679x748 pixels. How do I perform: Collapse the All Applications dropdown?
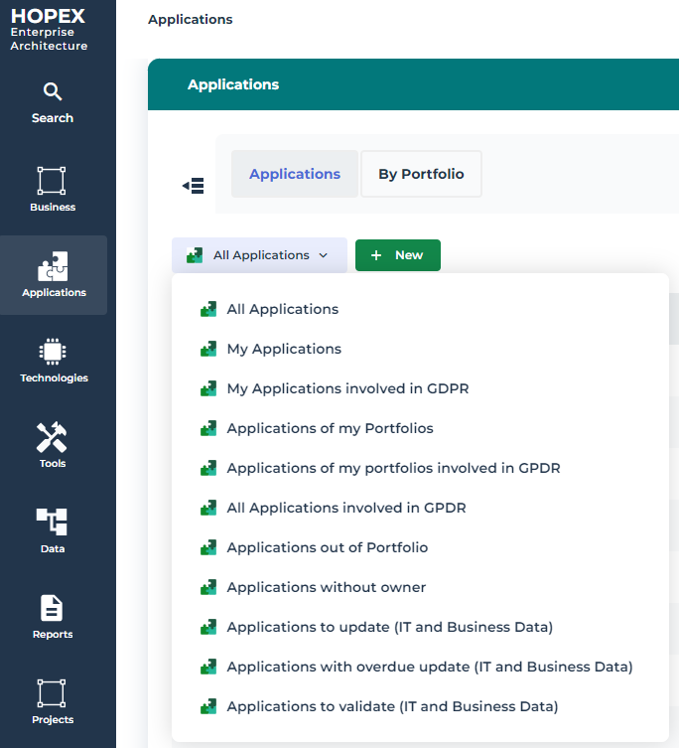pos(259,255)
